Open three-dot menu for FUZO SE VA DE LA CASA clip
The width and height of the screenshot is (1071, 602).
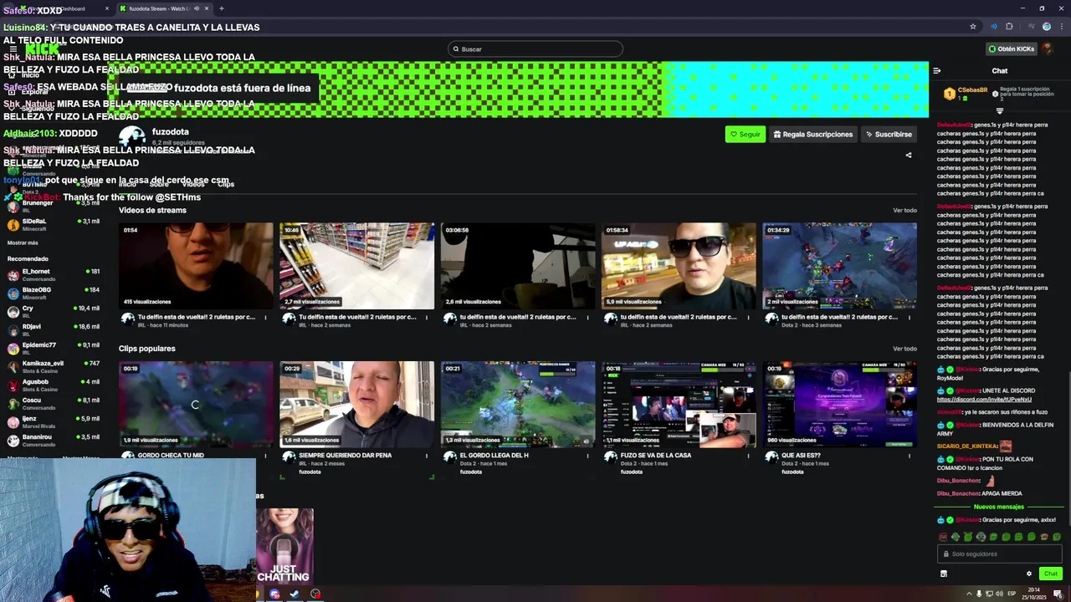[x=749, y=456]
